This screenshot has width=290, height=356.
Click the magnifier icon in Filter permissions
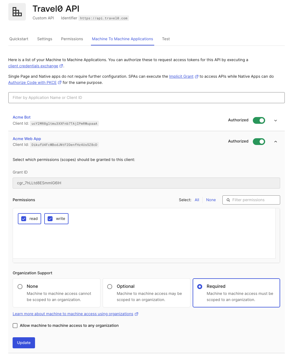point(228,200)
